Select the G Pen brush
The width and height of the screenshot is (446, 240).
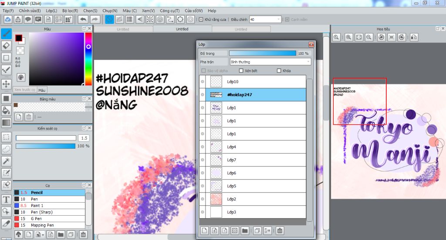49,219
